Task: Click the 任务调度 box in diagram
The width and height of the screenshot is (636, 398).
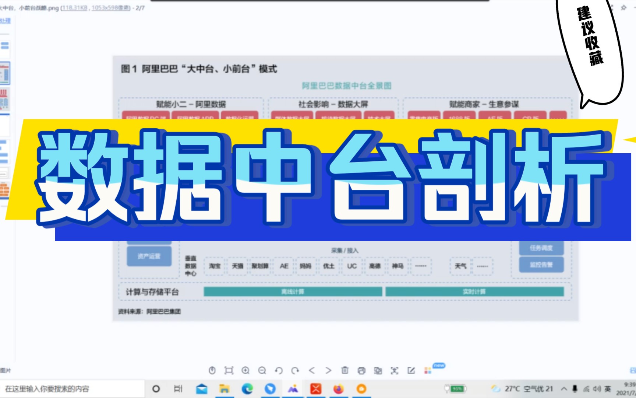Action: click(x=541, y=248)
